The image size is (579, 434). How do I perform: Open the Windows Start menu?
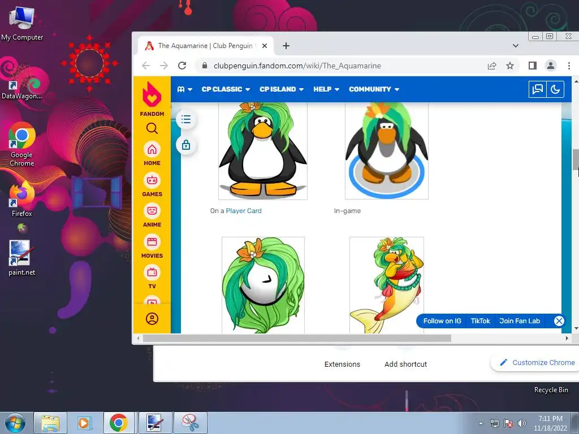pos(15,423)
